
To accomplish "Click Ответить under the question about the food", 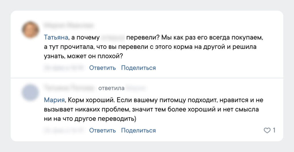I will [x=102, y=68].
